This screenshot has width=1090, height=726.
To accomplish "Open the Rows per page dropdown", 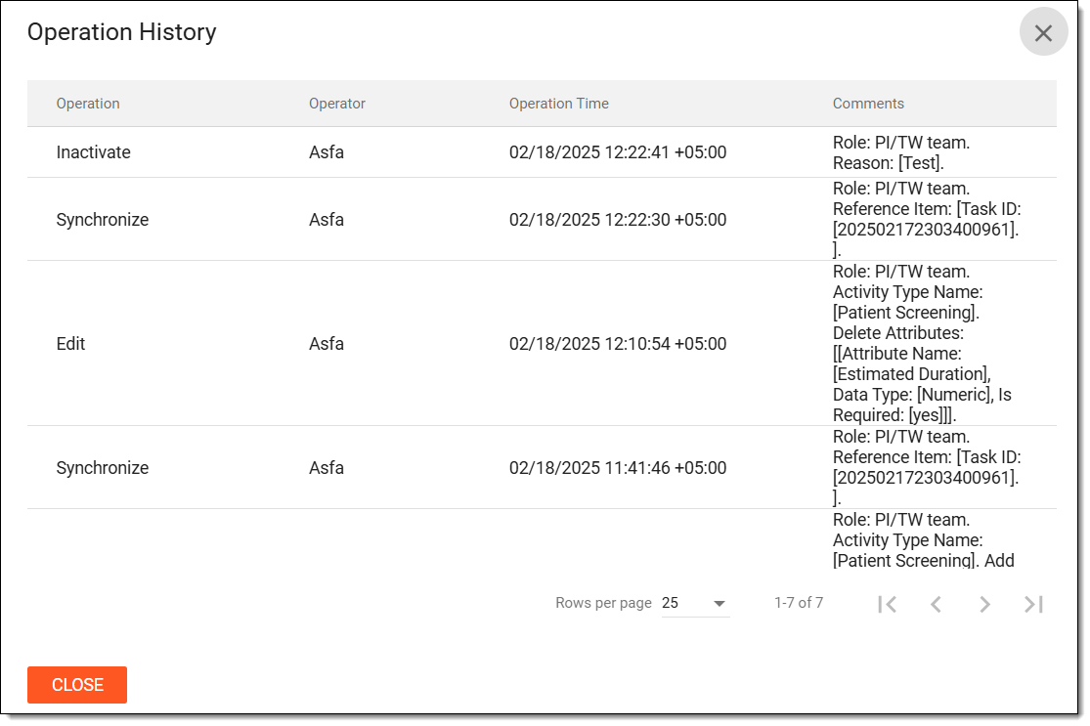I will [x=695, y=603].
